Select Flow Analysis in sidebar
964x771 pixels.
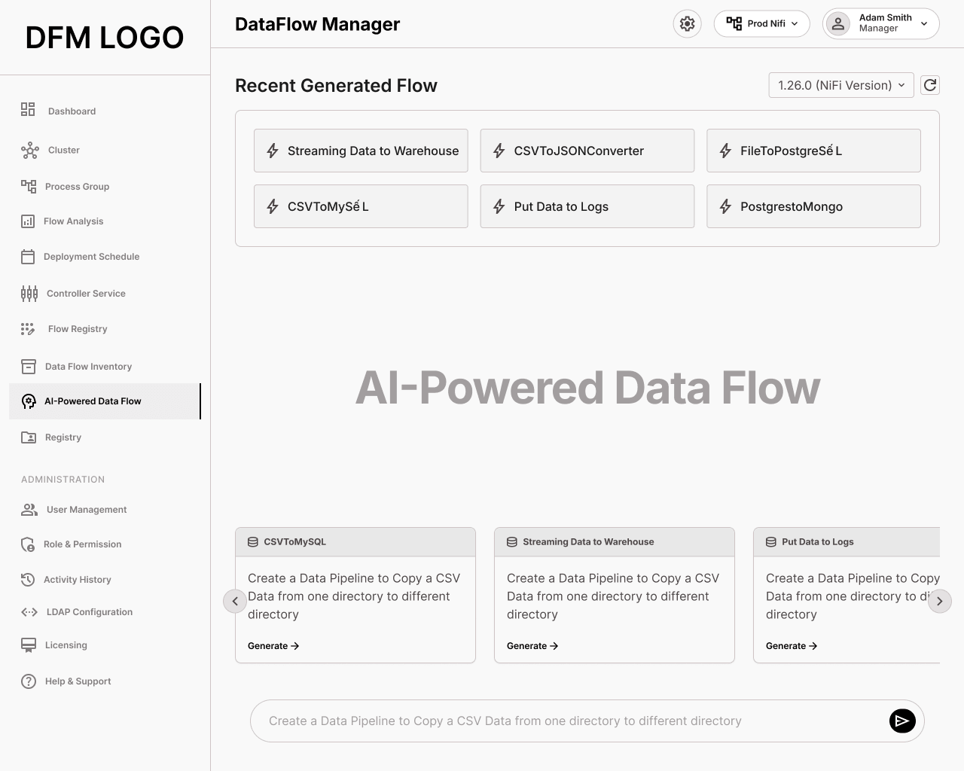(x=73, y=221)
